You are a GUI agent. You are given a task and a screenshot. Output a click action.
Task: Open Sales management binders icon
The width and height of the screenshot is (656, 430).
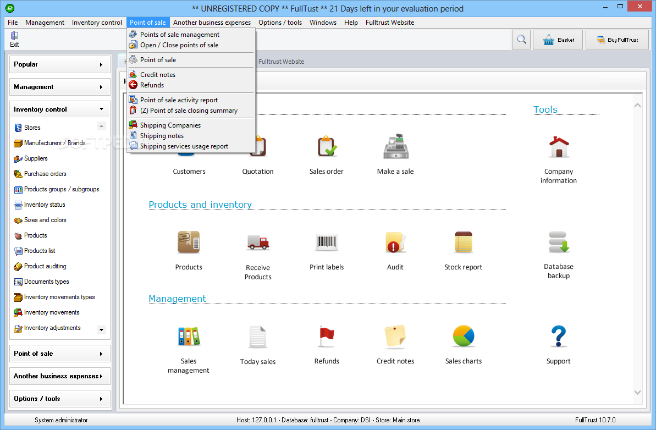189,337
